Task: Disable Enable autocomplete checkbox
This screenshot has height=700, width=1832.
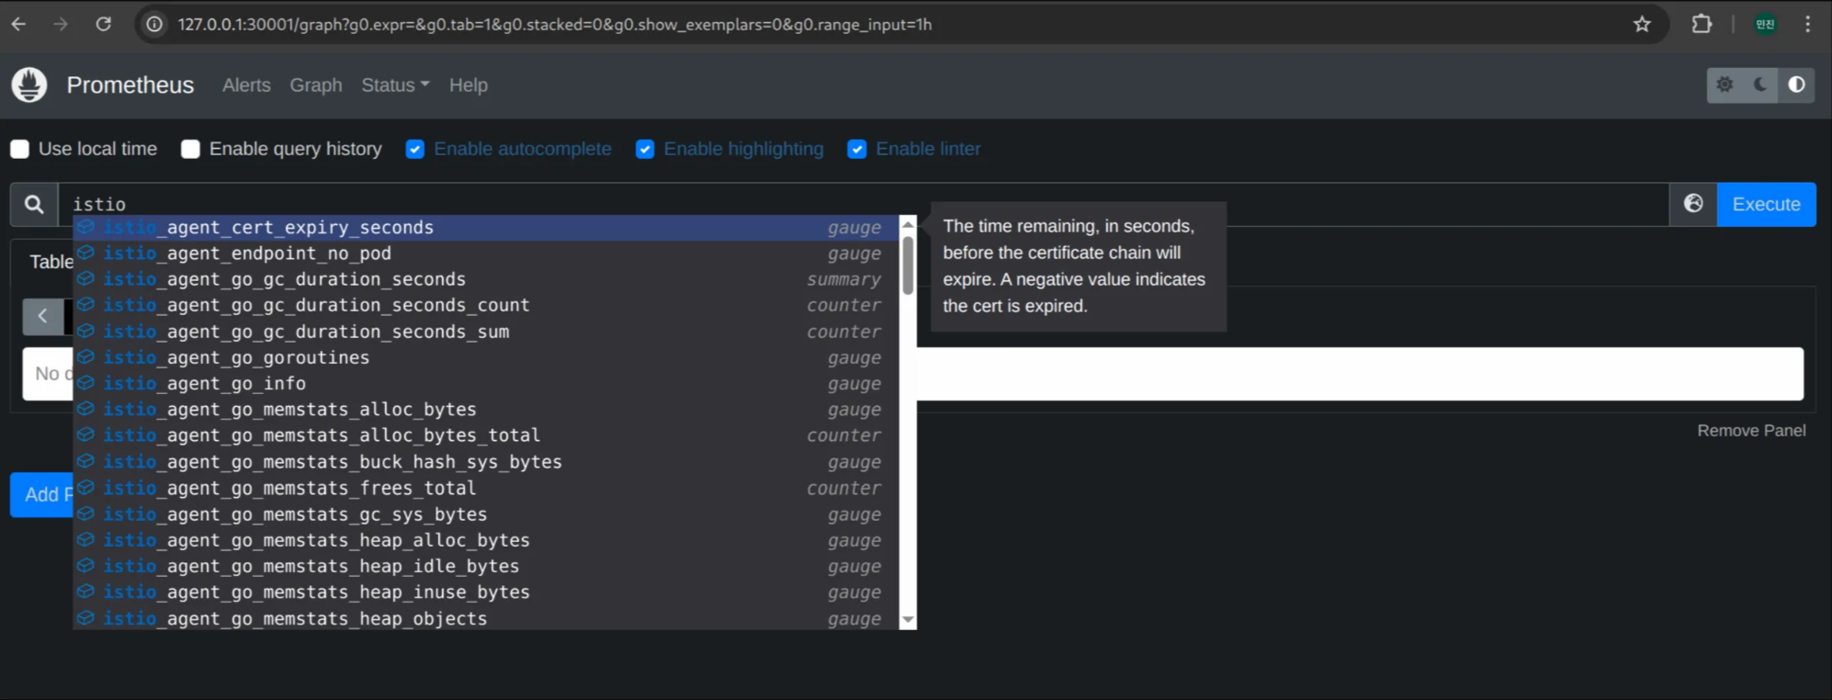Action: (x=415, y=149)
